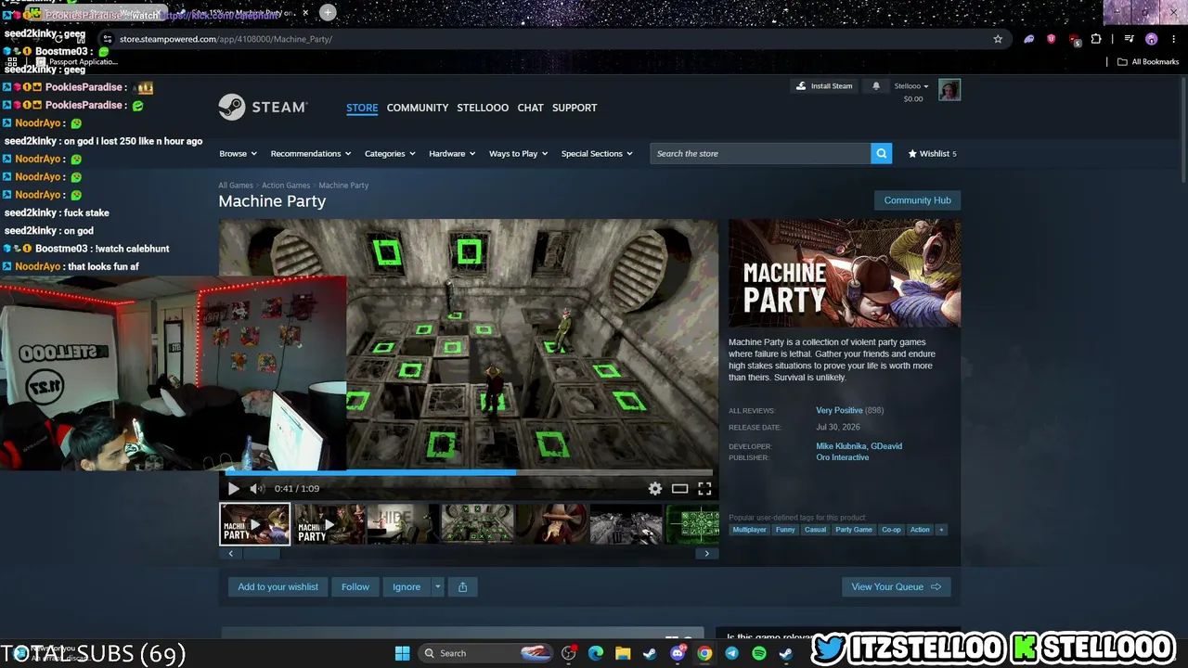Add Machine Party to your wishlist
This screenshot has width=1188, height=668.
[x=278, y=586]
